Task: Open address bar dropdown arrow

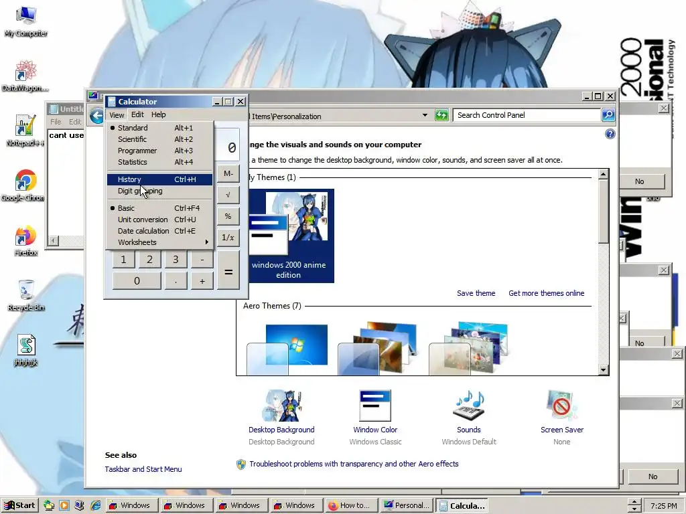Action: [424, 115]
